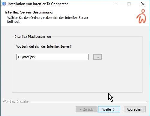
Task: Click the 'Wo befindet sich der Interflex Server?' label
Action: click(x=44, y=46)
